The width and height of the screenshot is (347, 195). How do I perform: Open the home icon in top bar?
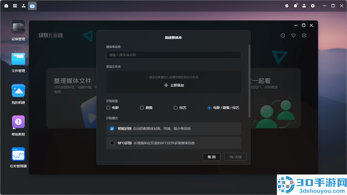(6, 6)
